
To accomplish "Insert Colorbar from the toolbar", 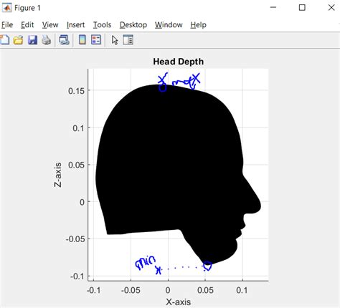I will [x=82, y=40].
